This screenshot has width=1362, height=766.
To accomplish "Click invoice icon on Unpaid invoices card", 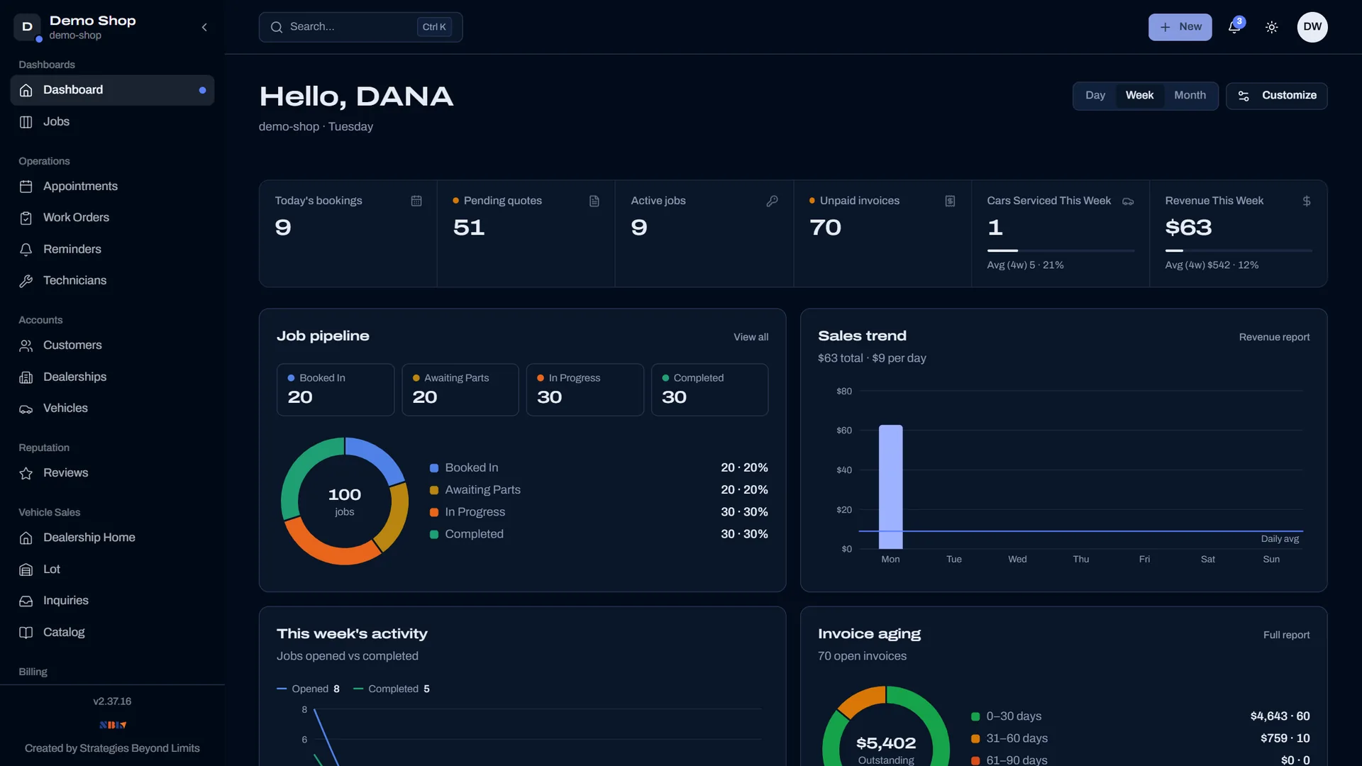I will 951,201.
